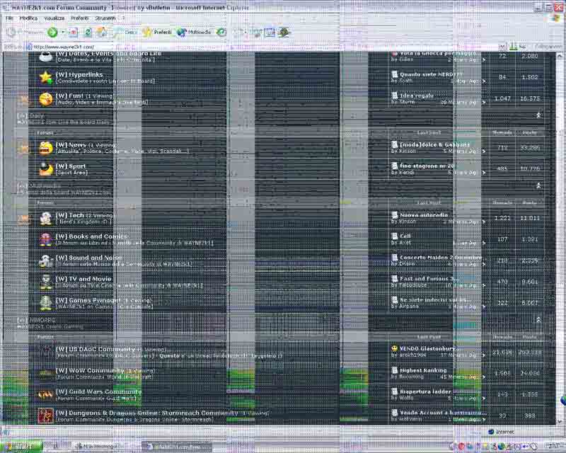566x453 pixels.
Task: Open the [W] Sport forum
Action: click(71, 166)
